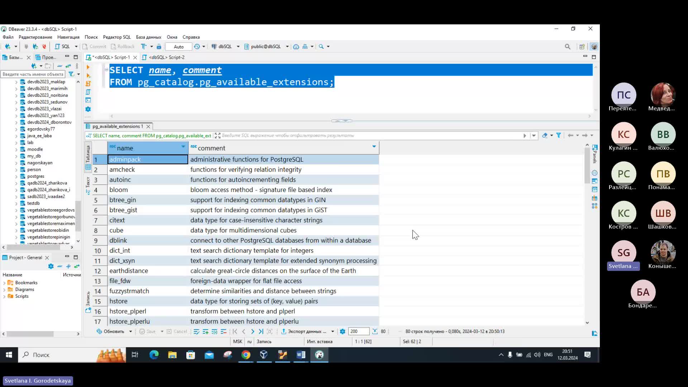Expand the postgres database node

tap(16, 176)
